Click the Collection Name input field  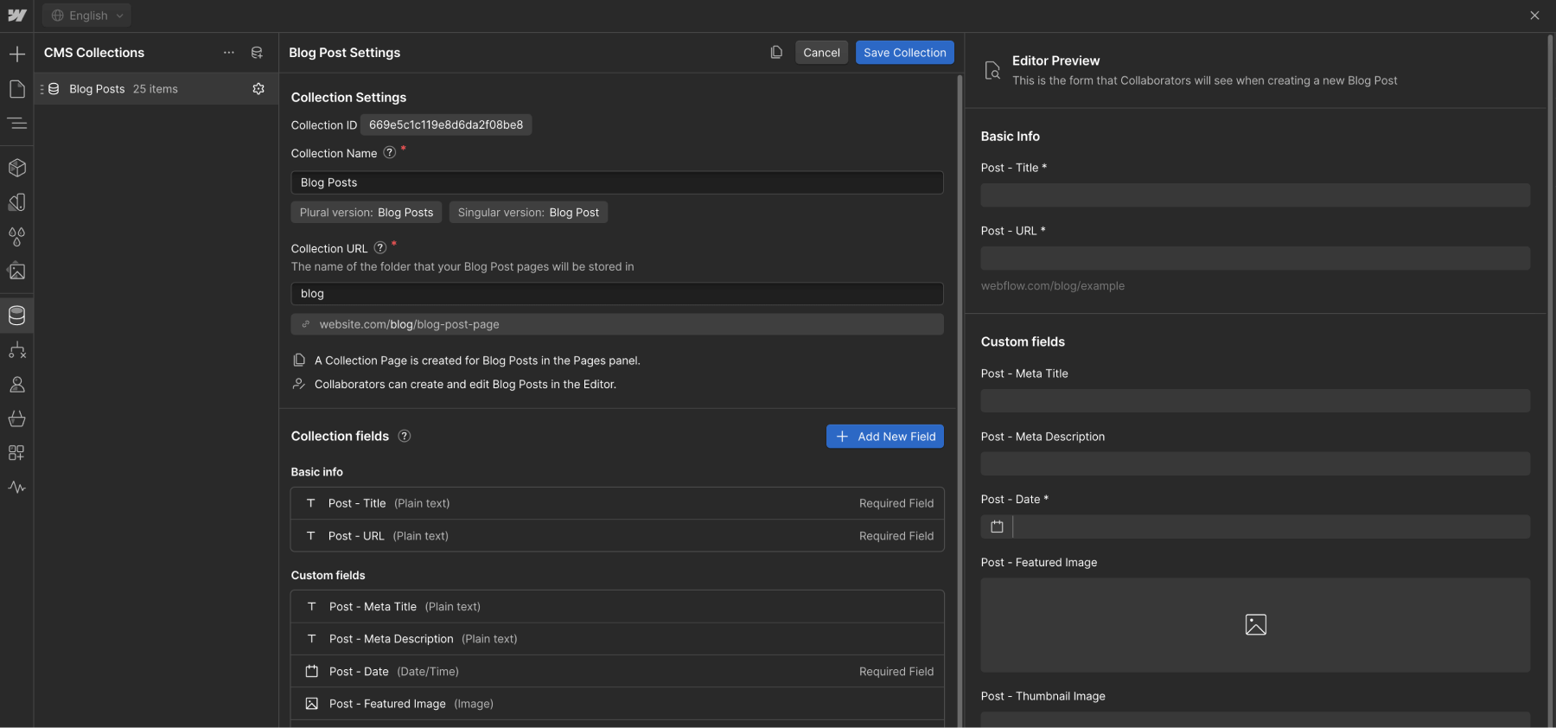click(x=617, y=182)
